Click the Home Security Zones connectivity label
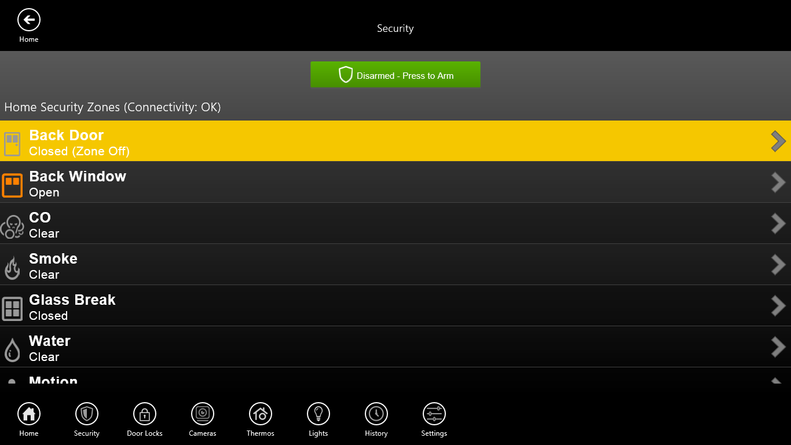Screen dimensions: 791x445 (x=113, y=107)
